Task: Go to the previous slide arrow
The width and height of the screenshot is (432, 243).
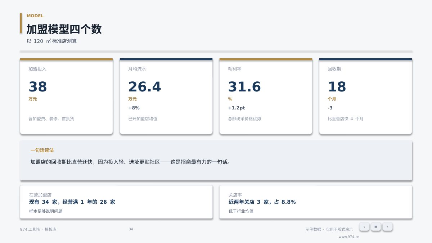Action: [364, 226]
